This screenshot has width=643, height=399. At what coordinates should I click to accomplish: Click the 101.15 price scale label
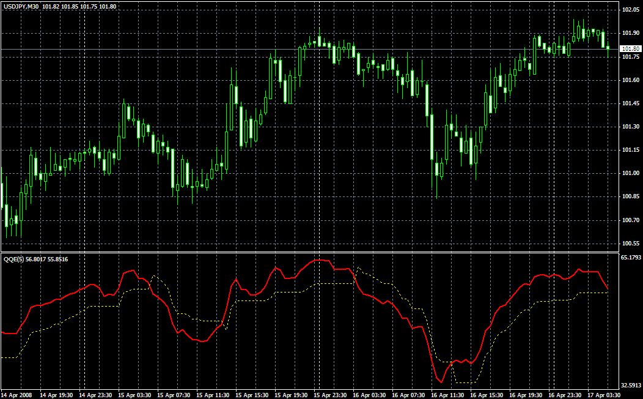tap(631, 150)
